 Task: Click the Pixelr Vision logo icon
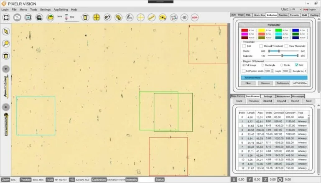click(x=4, y=4)
